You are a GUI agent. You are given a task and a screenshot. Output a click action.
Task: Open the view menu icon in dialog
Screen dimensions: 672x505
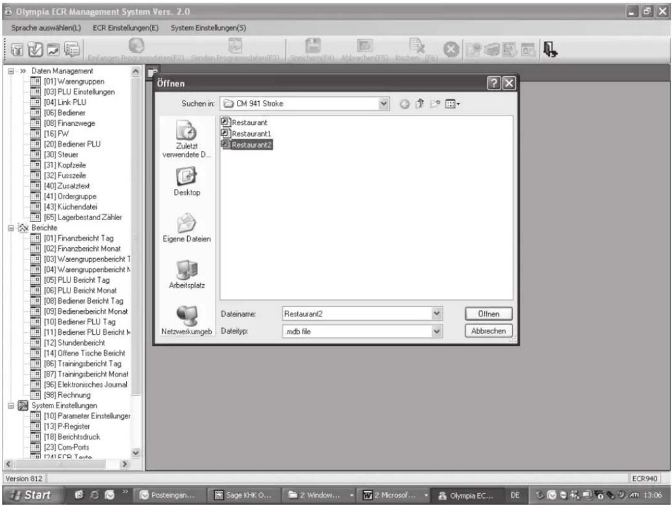pos(452,103)
